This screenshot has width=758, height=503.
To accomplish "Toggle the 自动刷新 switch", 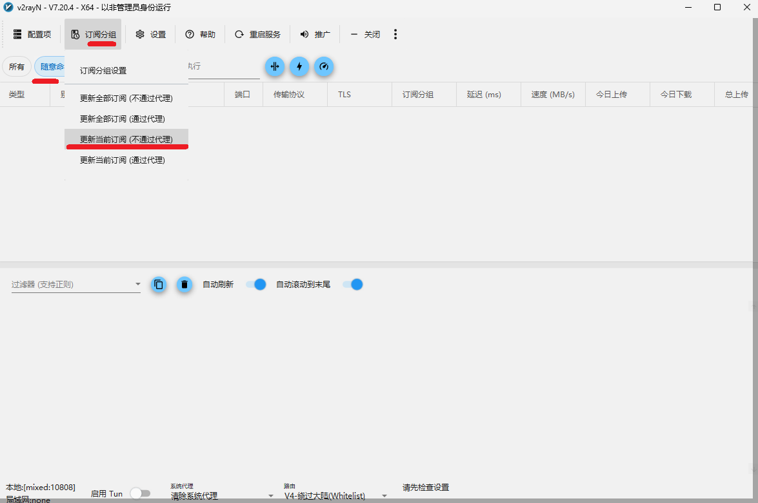I will 256,284.
